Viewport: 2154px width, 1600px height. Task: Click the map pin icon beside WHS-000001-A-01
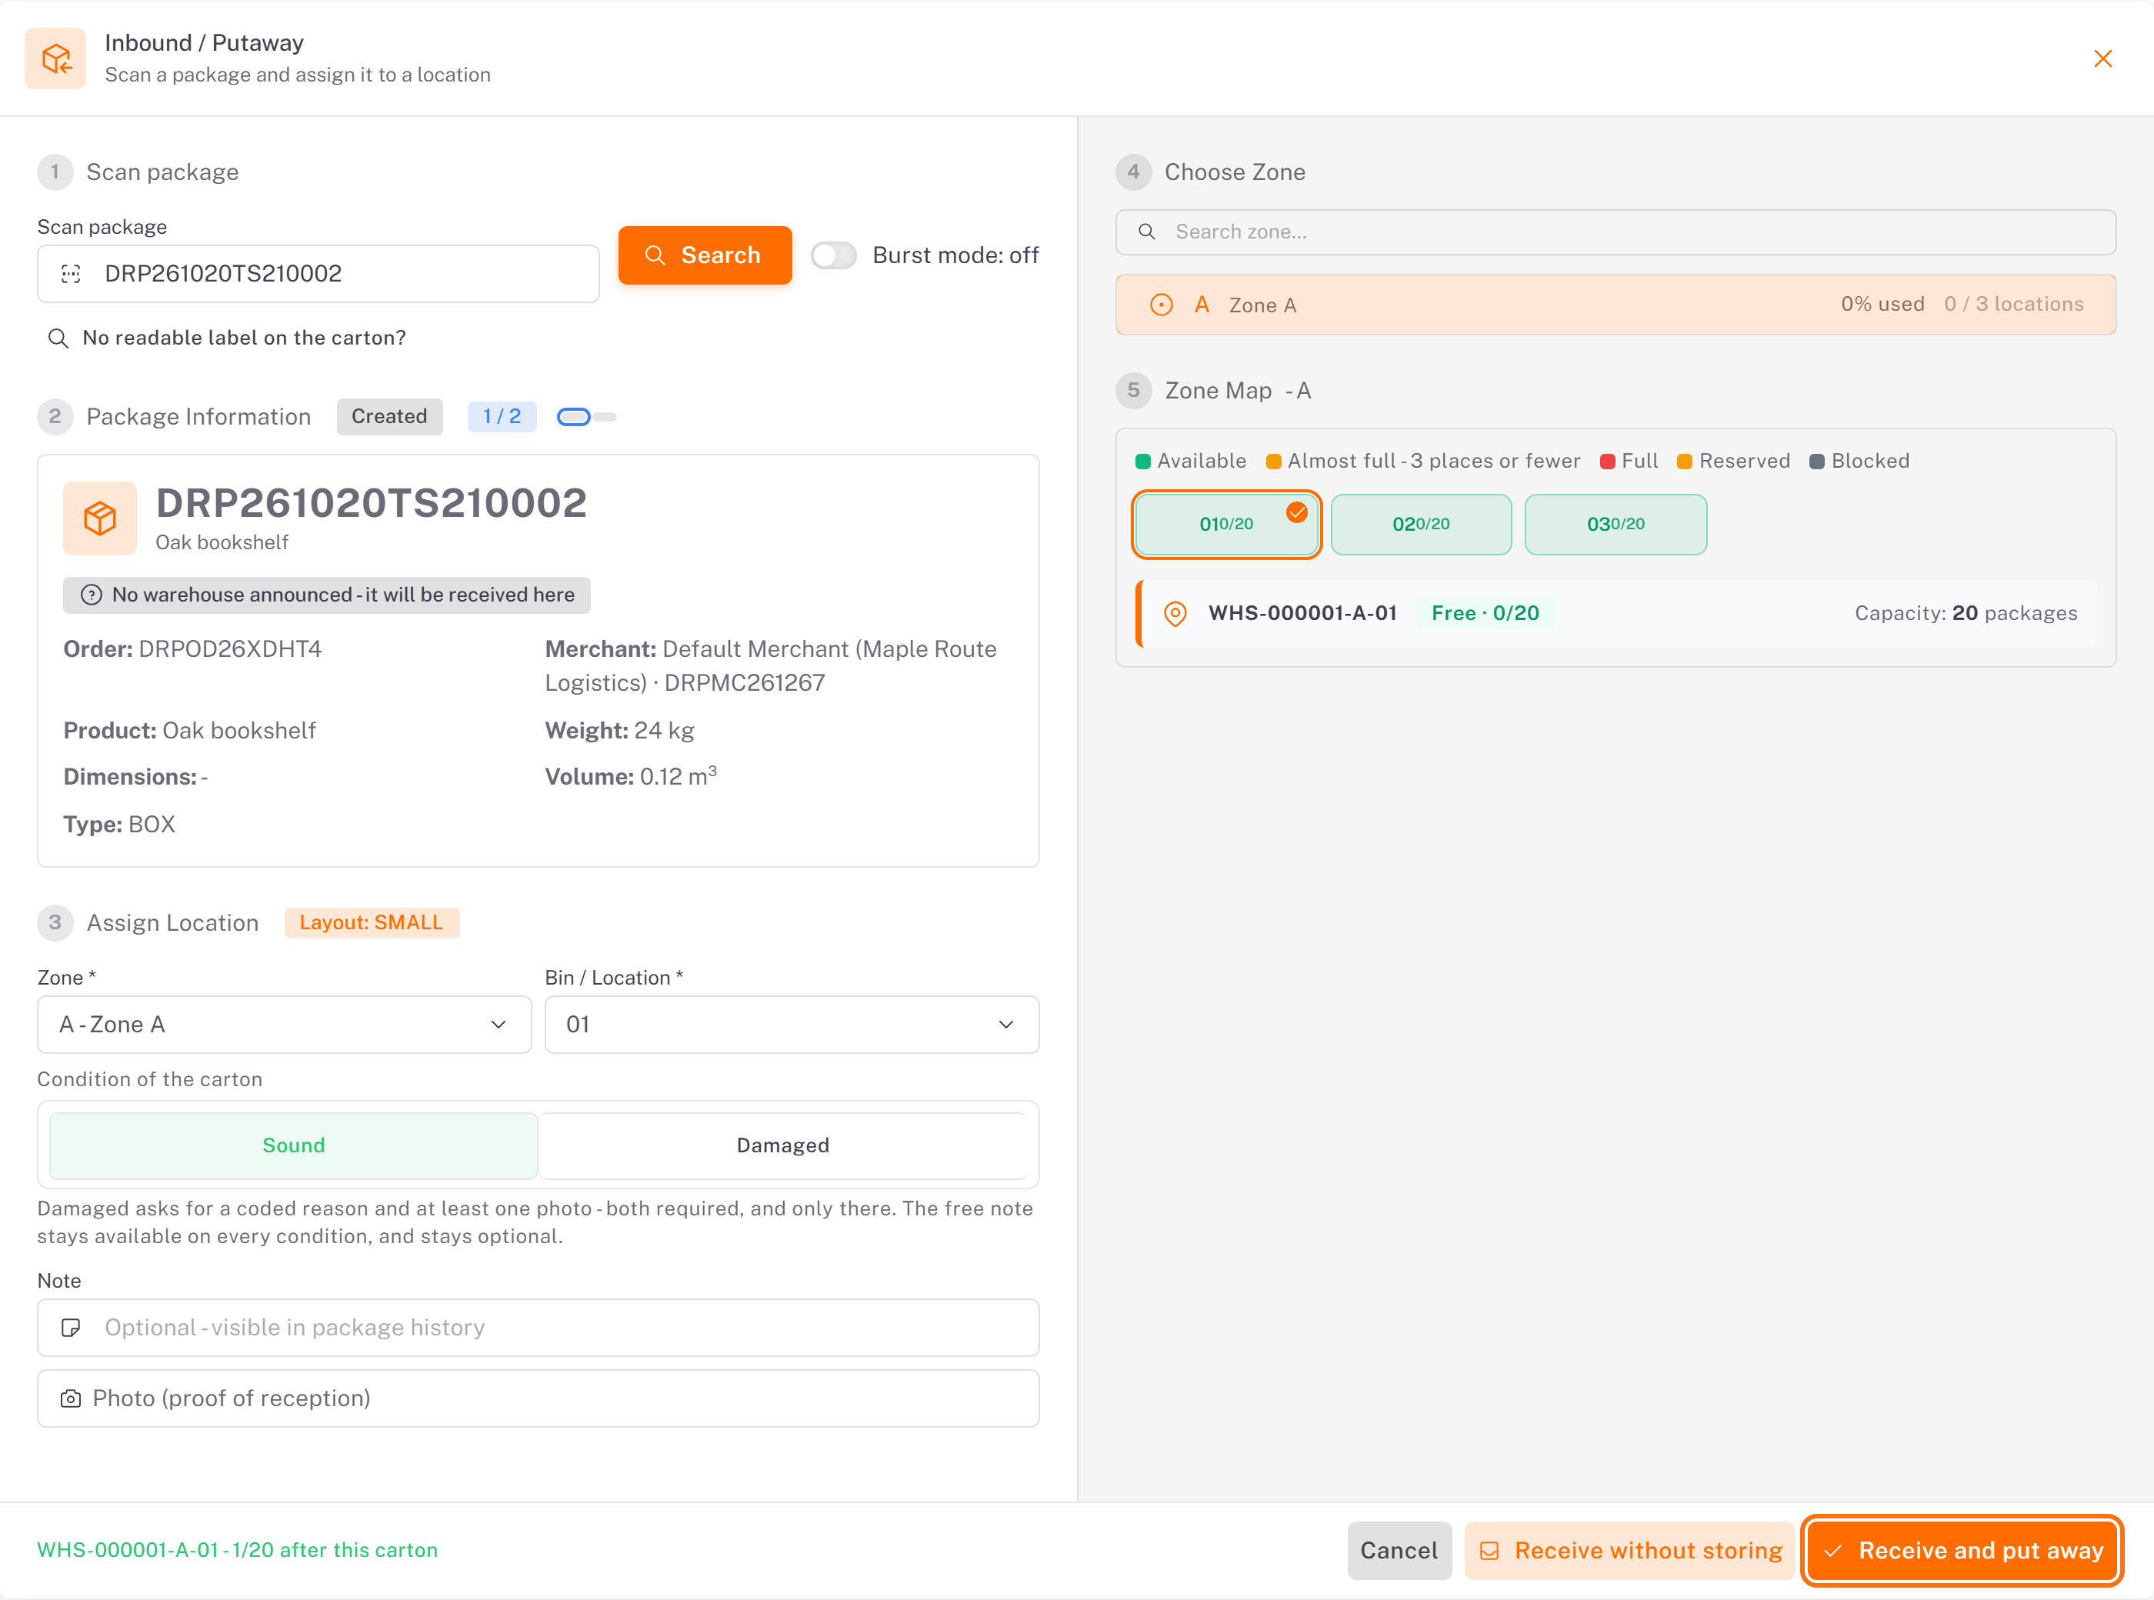(x=1175, y=614)
